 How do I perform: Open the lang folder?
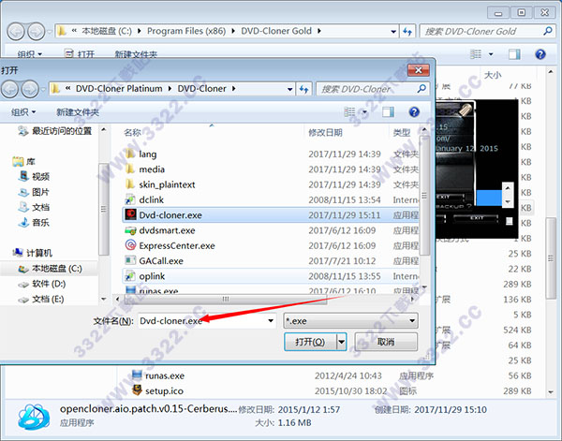tap(148, 154)
